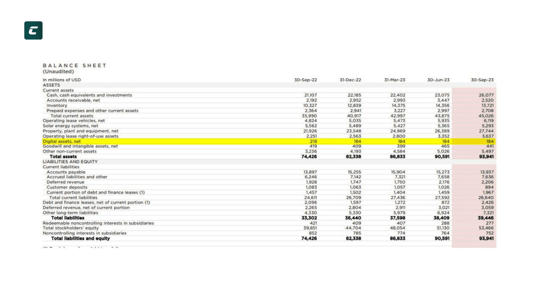The width and height of the screenshot is (539, 303).
Task: Click Total current assets value 43,875
Action: (443, 116)
